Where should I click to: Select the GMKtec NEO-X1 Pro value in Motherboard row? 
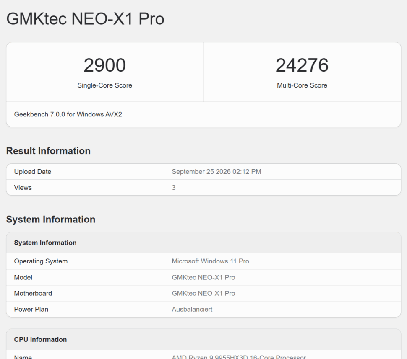tap(203, 293)
